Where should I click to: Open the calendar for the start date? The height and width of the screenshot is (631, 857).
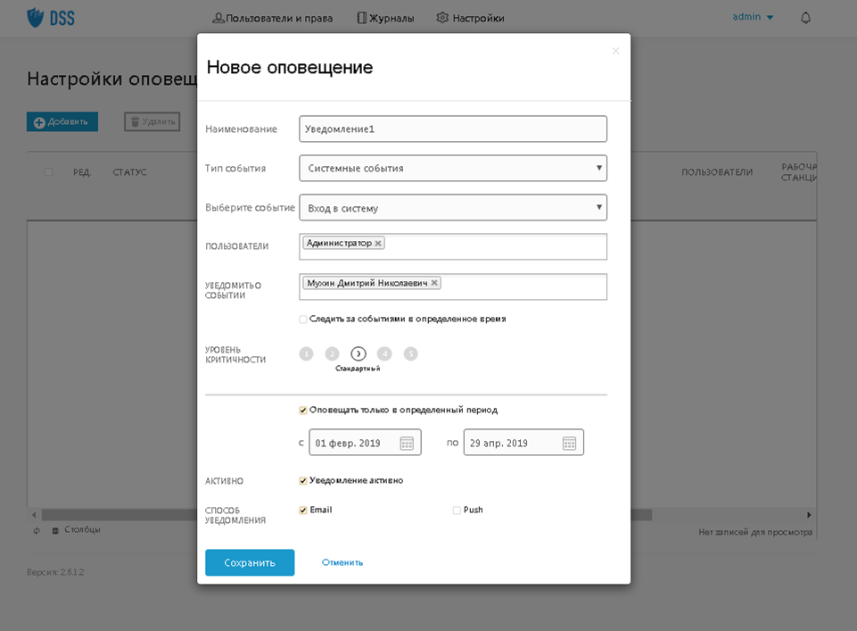point(407,443)
